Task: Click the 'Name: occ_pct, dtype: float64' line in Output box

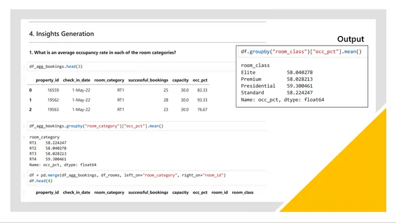Action: pyautogui.click(x=282, y=100)
